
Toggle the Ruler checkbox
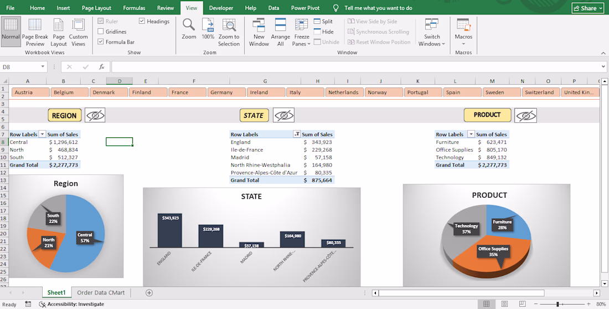tap(101, 22)
